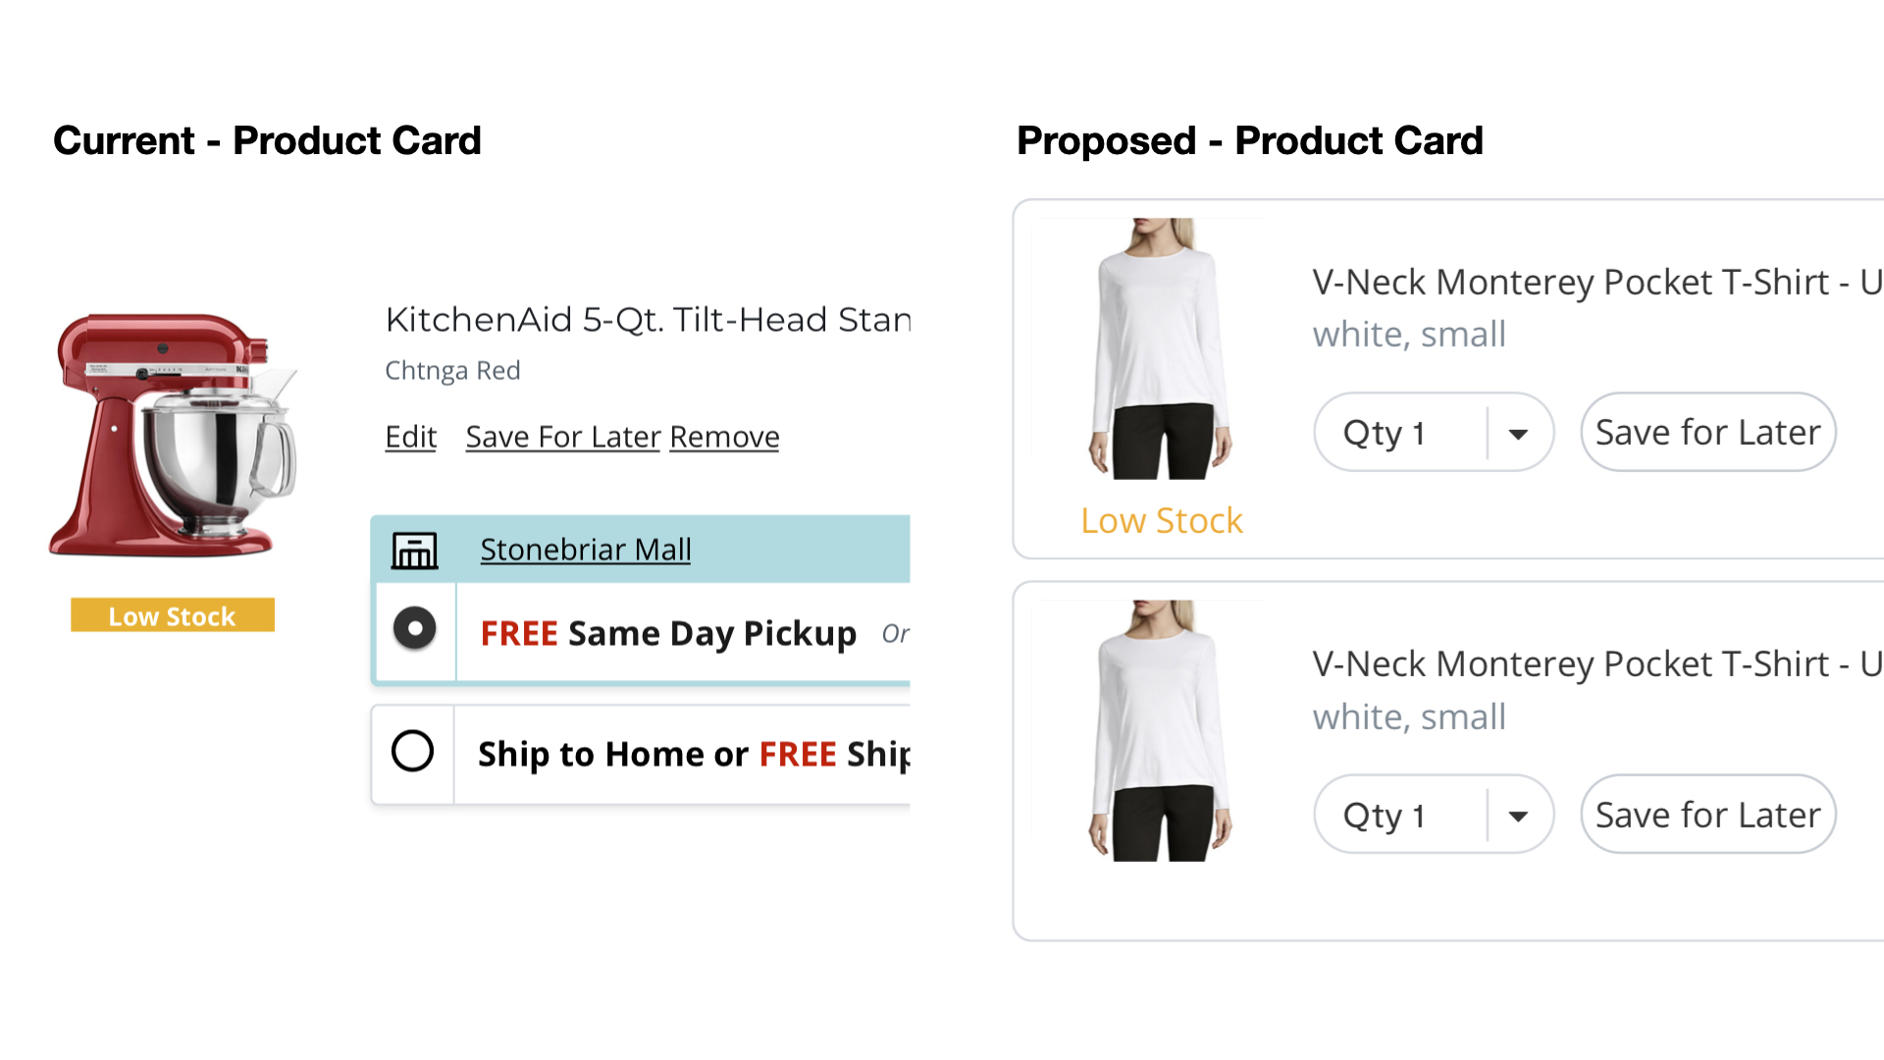The width and height of the screenshot is (1884, 1060).
Task: Open the Stonebriar Mall store link
Action: tap(586, 550)
